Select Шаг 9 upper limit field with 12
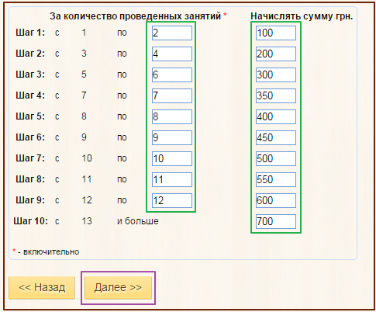This screenshot has height=312, width=376. click(x=172, y=200)
